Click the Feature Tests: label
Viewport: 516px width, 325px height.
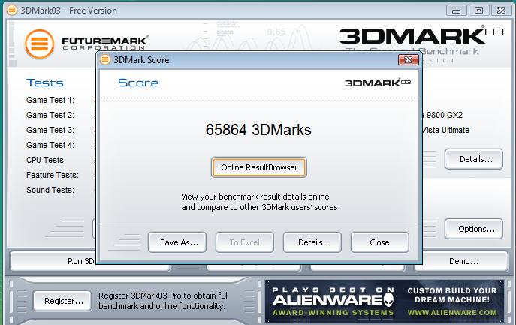coord(53,175)
